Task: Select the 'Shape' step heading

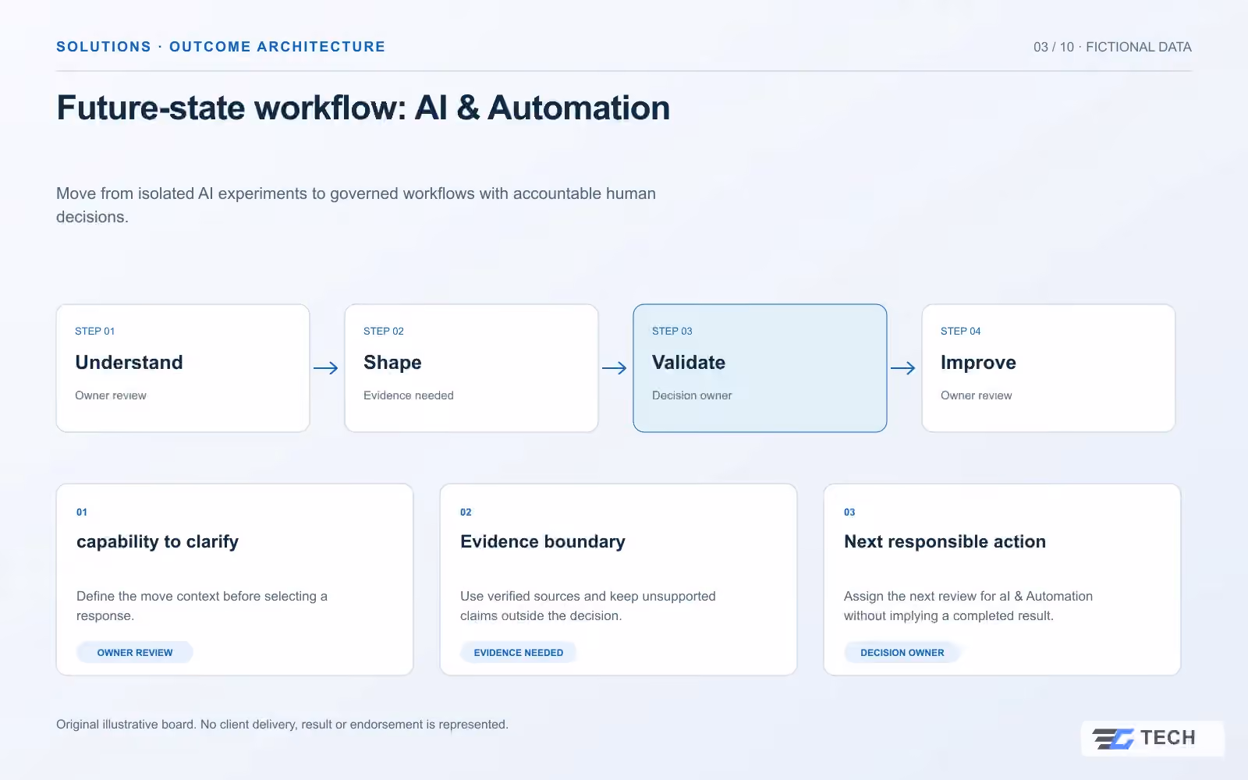Action: (x=392, y=363)
